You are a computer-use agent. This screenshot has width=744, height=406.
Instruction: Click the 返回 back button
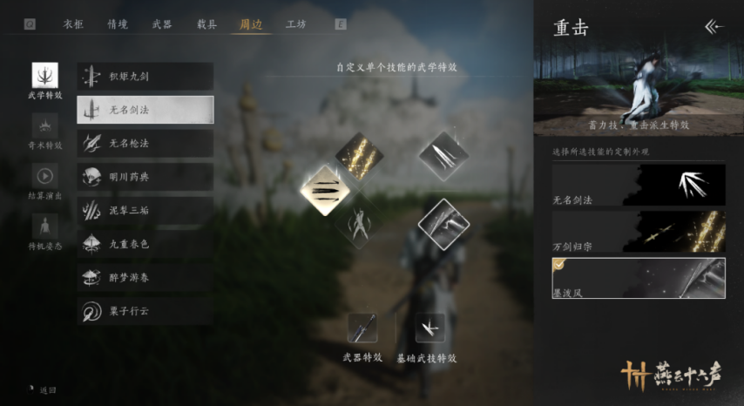point(42,389)
